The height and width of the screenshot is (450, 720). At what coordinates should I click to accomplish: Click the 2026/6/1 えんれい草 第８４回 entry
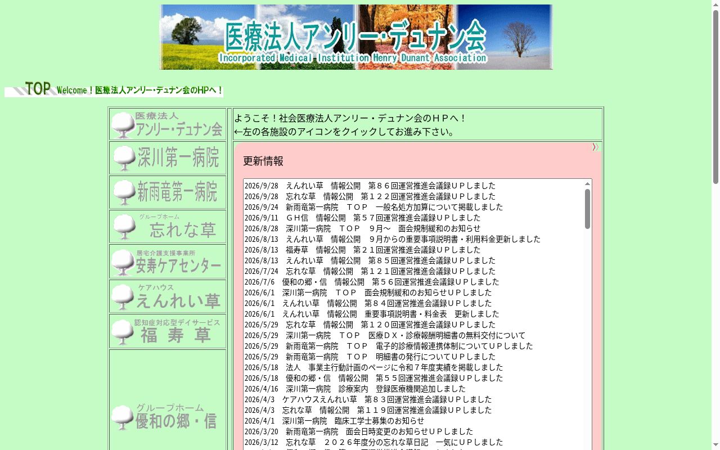click(368, 303)
